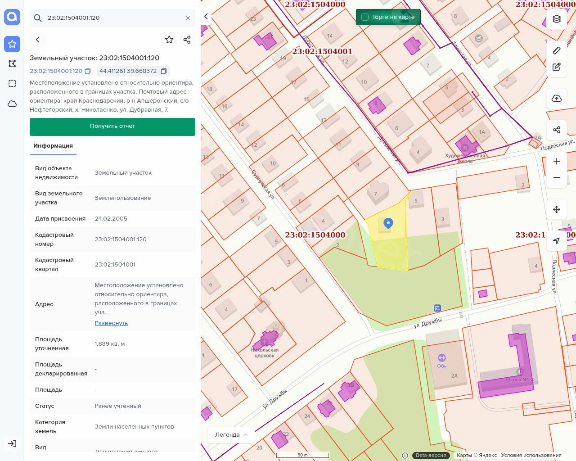This screenshot has width=576, height=461.
Task: Zoom in the map with plus
Action: pyautogui.click(x=557, y=161)
